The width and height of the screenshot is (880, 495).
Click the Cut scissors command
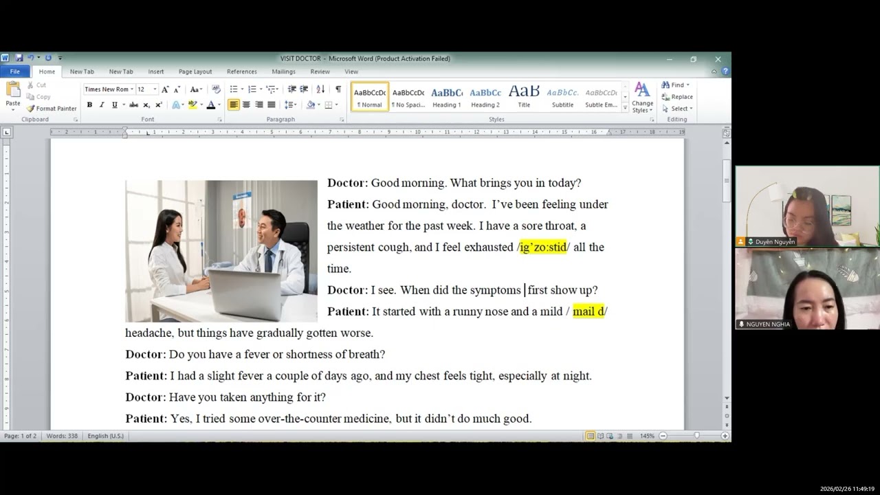tap(37, 85)
